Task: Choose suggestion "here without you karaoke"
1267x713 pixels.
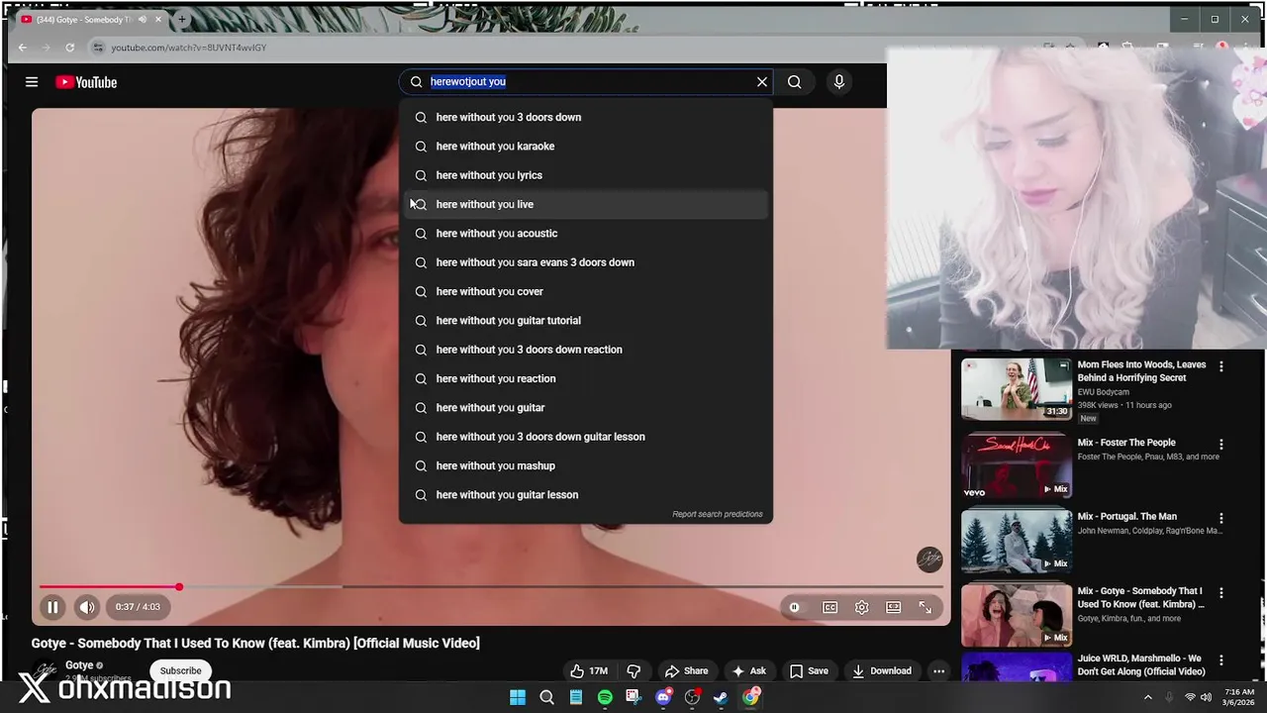Action: pos(585,147)
